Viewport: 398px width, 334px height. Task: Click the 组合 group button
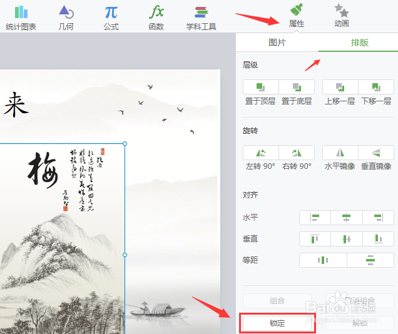tap(277, 301)
